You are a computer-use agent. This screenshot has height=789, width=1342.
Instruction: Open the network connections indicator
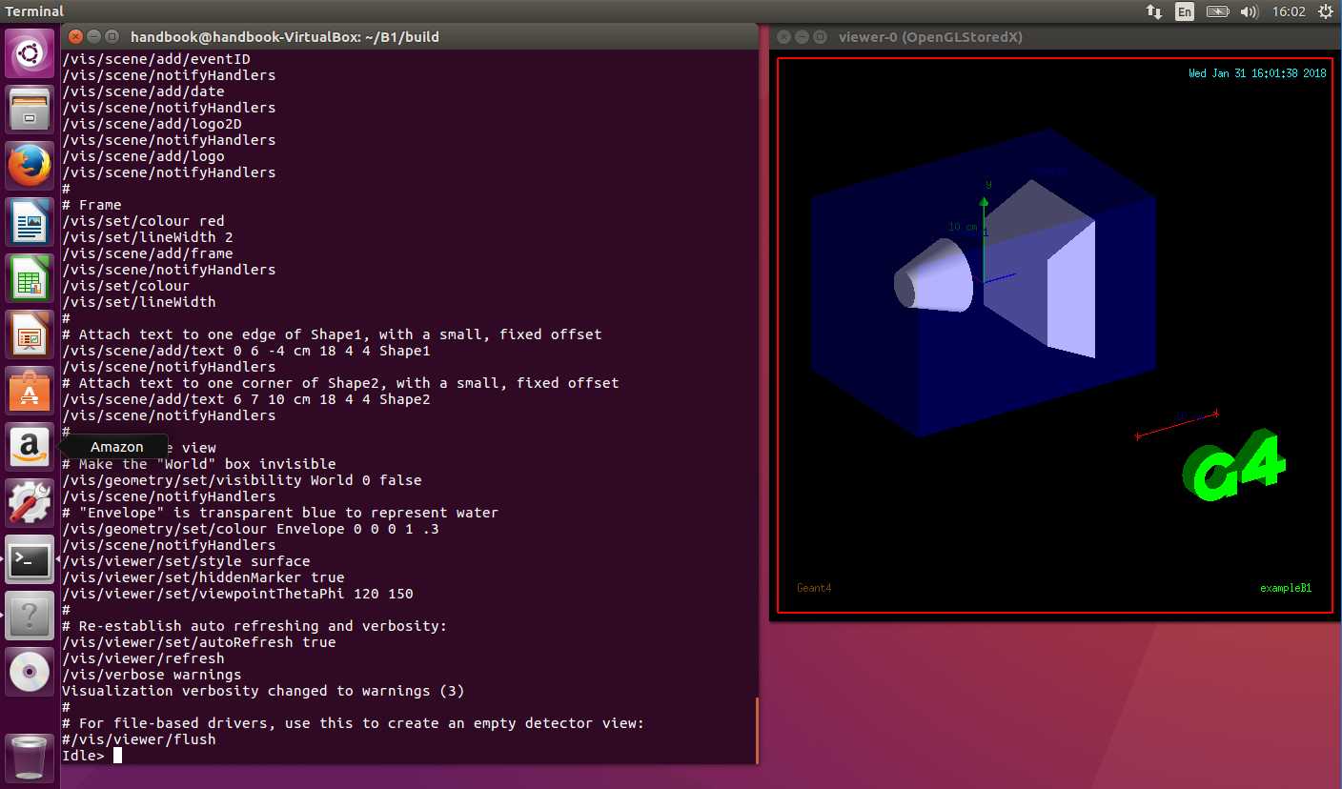pyautogui.click(x=1153, y=11)
